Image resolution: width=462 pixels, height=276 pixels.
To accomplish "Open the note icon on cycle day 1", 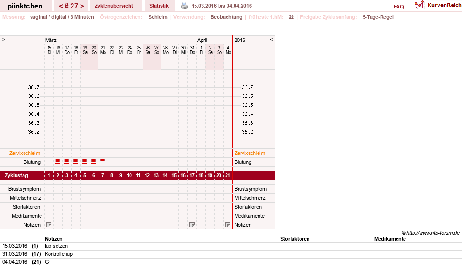I will tap(49, 225).
